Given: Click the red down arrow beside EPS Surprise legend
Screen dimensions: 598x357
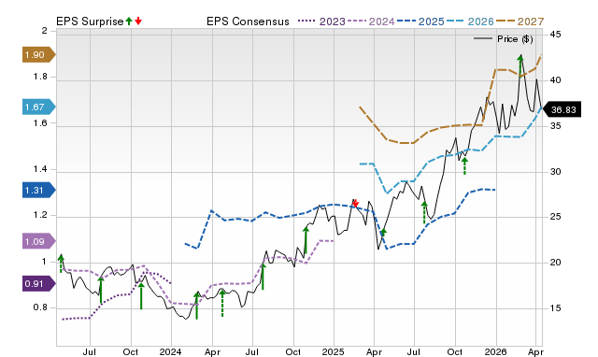Looking at the screenshot, I should 138,21.
